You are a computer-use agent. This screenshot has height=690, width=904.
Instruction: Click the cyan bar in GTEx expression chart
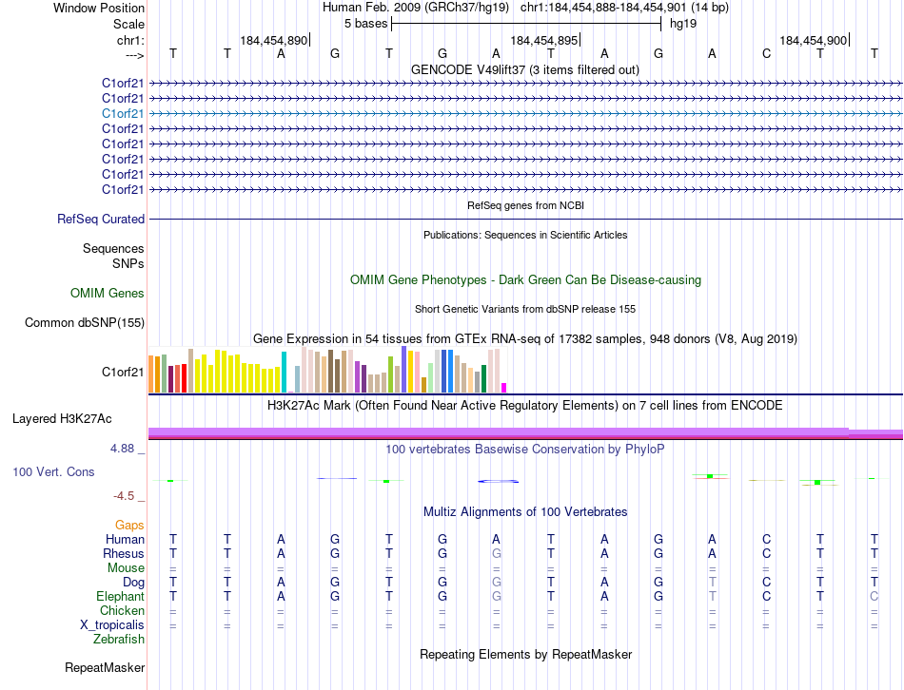pos(284,372)
